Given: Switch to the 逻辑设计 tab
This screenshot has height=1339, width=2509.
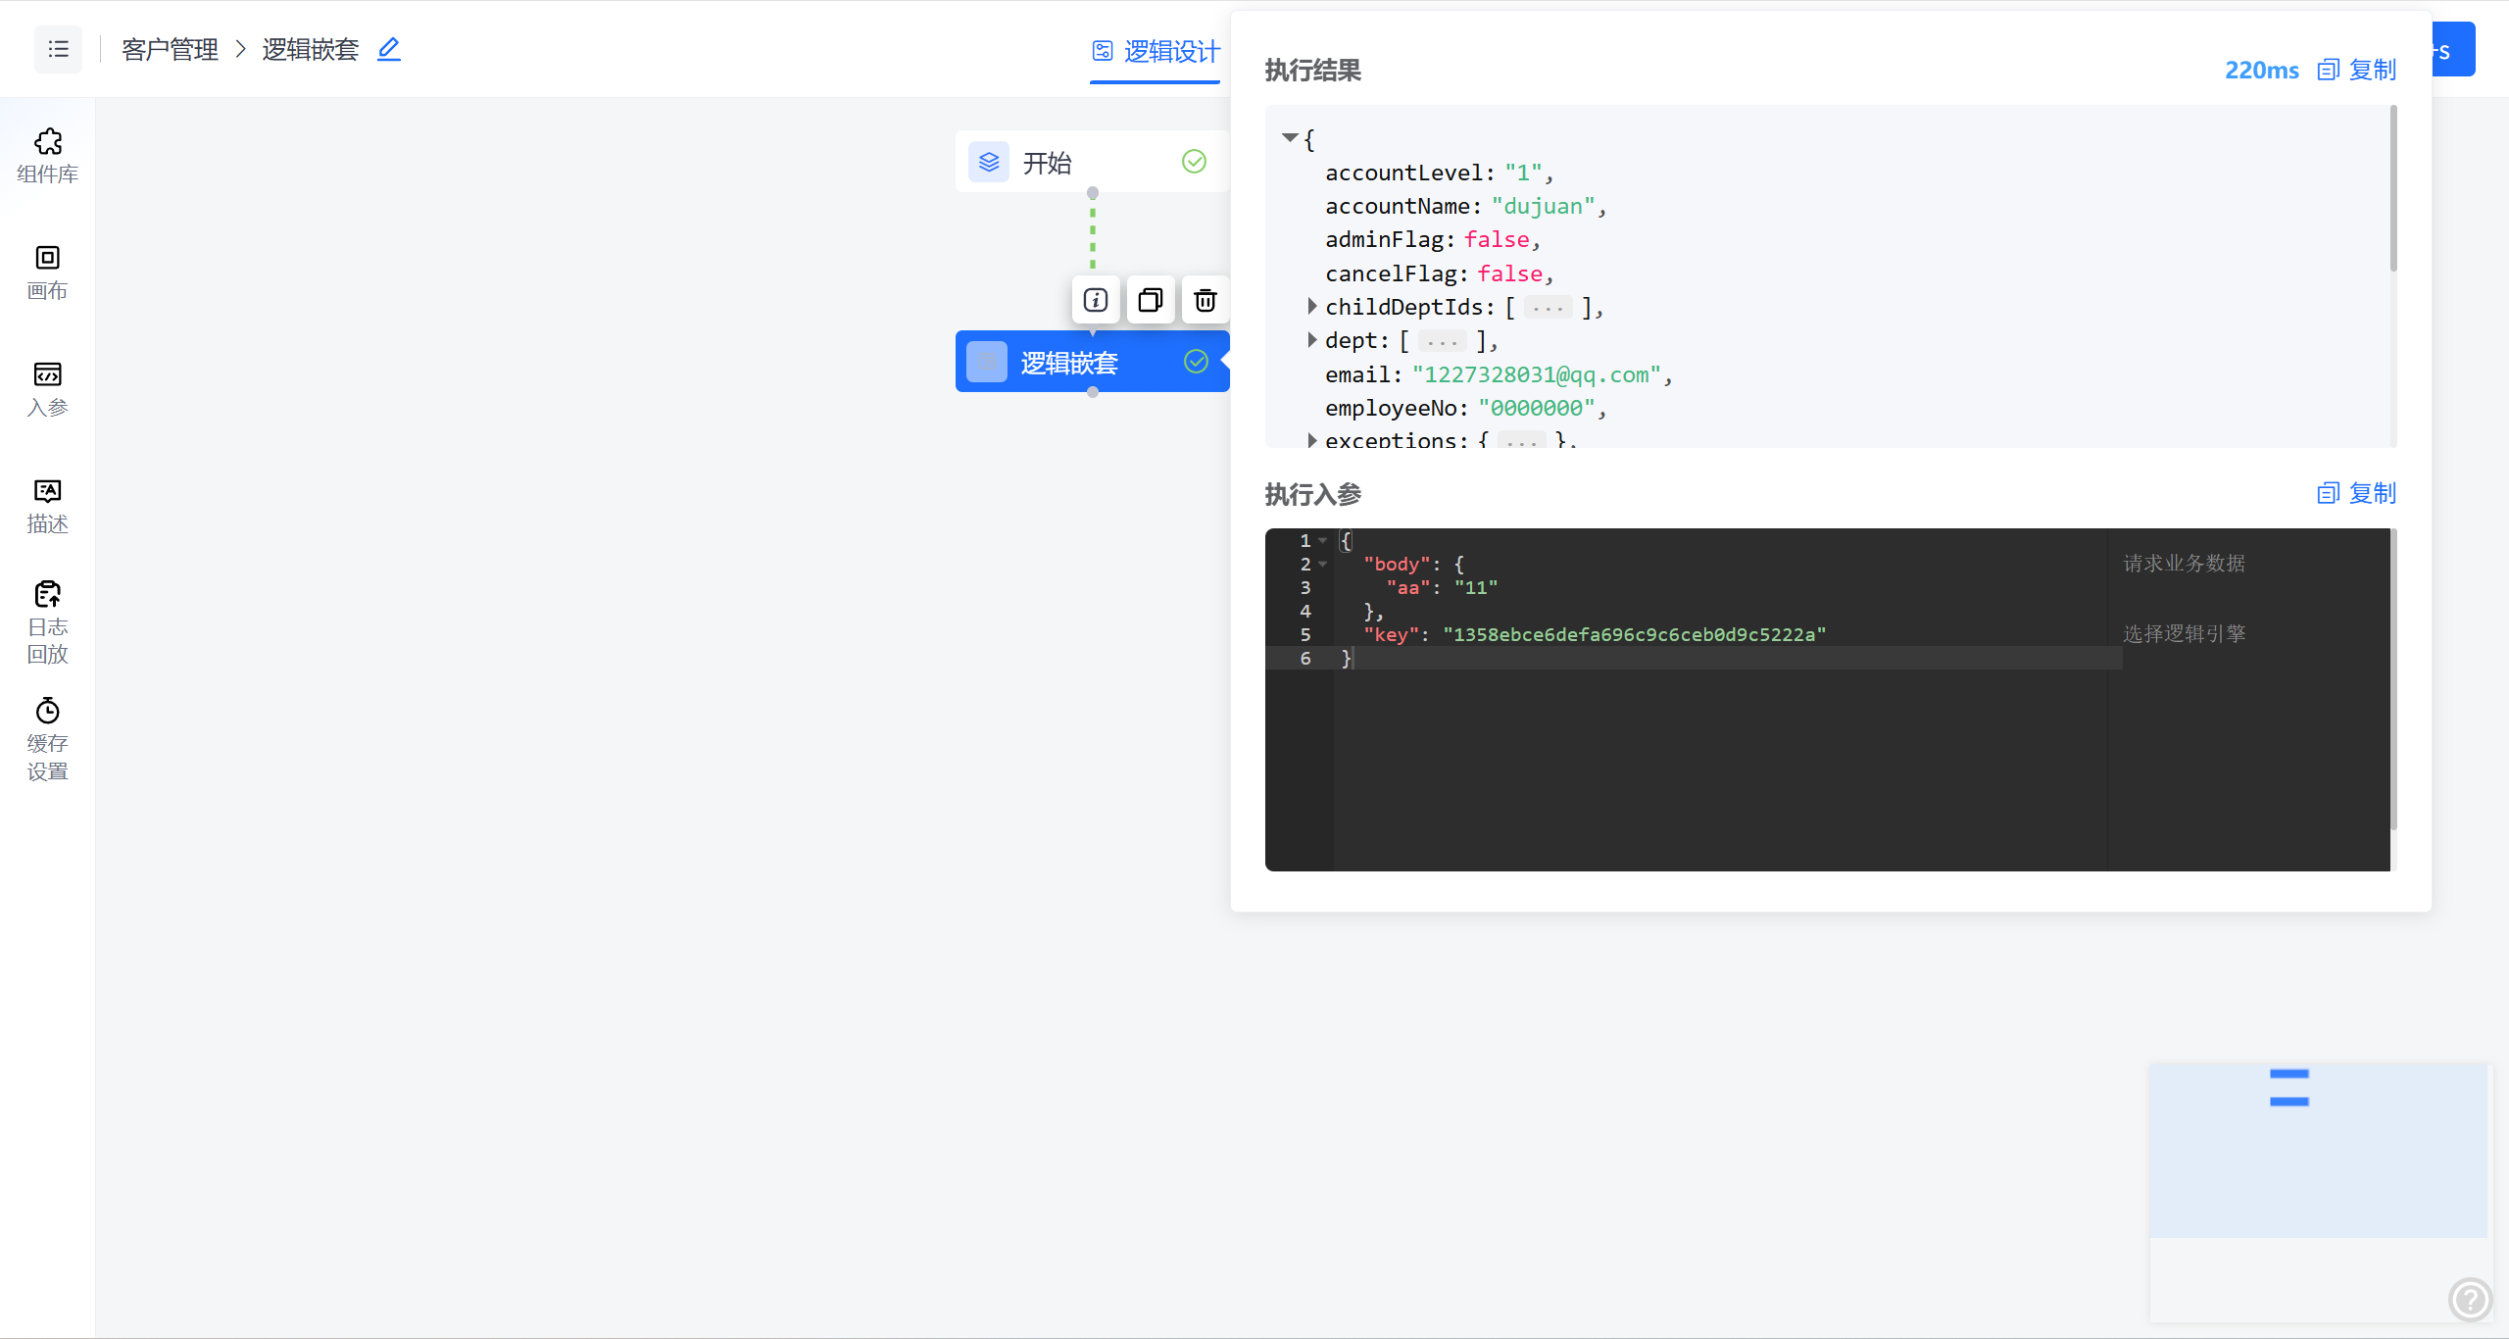Looking at the screenshot, I should click(x=1156, y=51).
